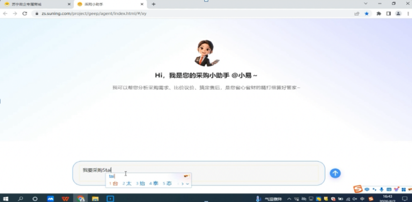
Task: Open the Sogou skin icon on the IME bar
Action: tap(396, 189)
